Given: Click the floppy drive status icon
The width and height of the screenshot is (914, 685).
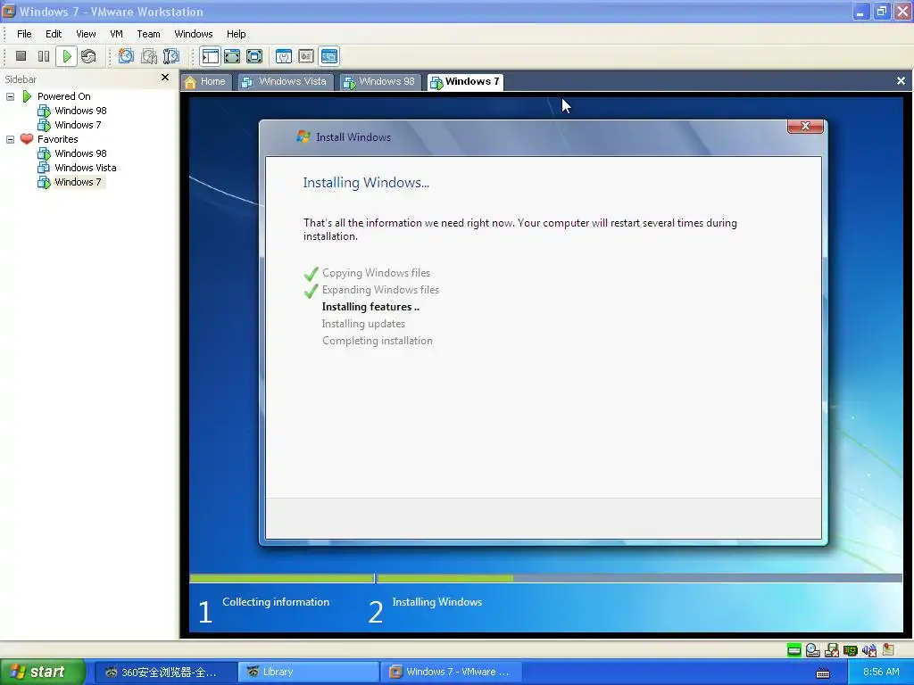Looking at the screenshot, I should 832,650.
